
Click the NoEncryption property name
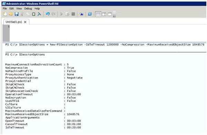point(16,98)
